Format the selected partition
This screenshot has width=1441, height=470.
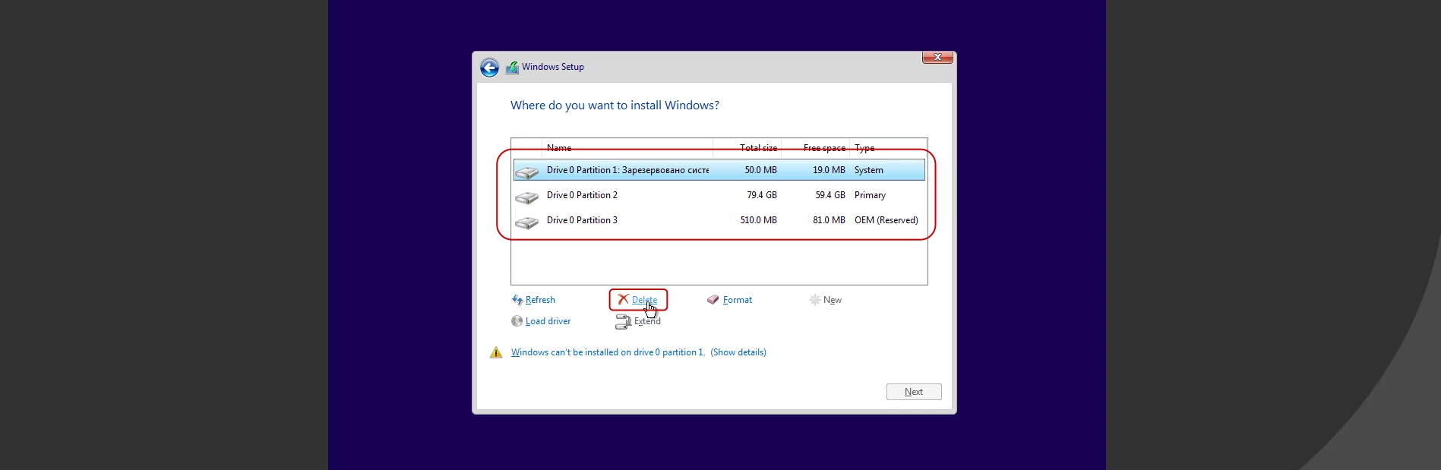tap(738, 300)
